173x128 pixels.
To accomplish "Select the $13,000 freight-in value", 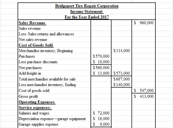I will (101, 73).
